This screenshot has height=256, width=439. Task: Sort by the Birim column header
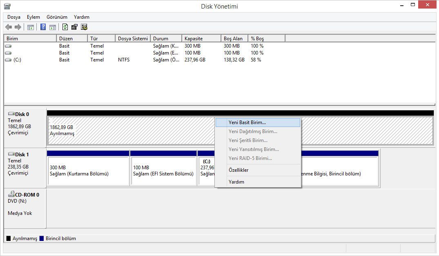30,39
